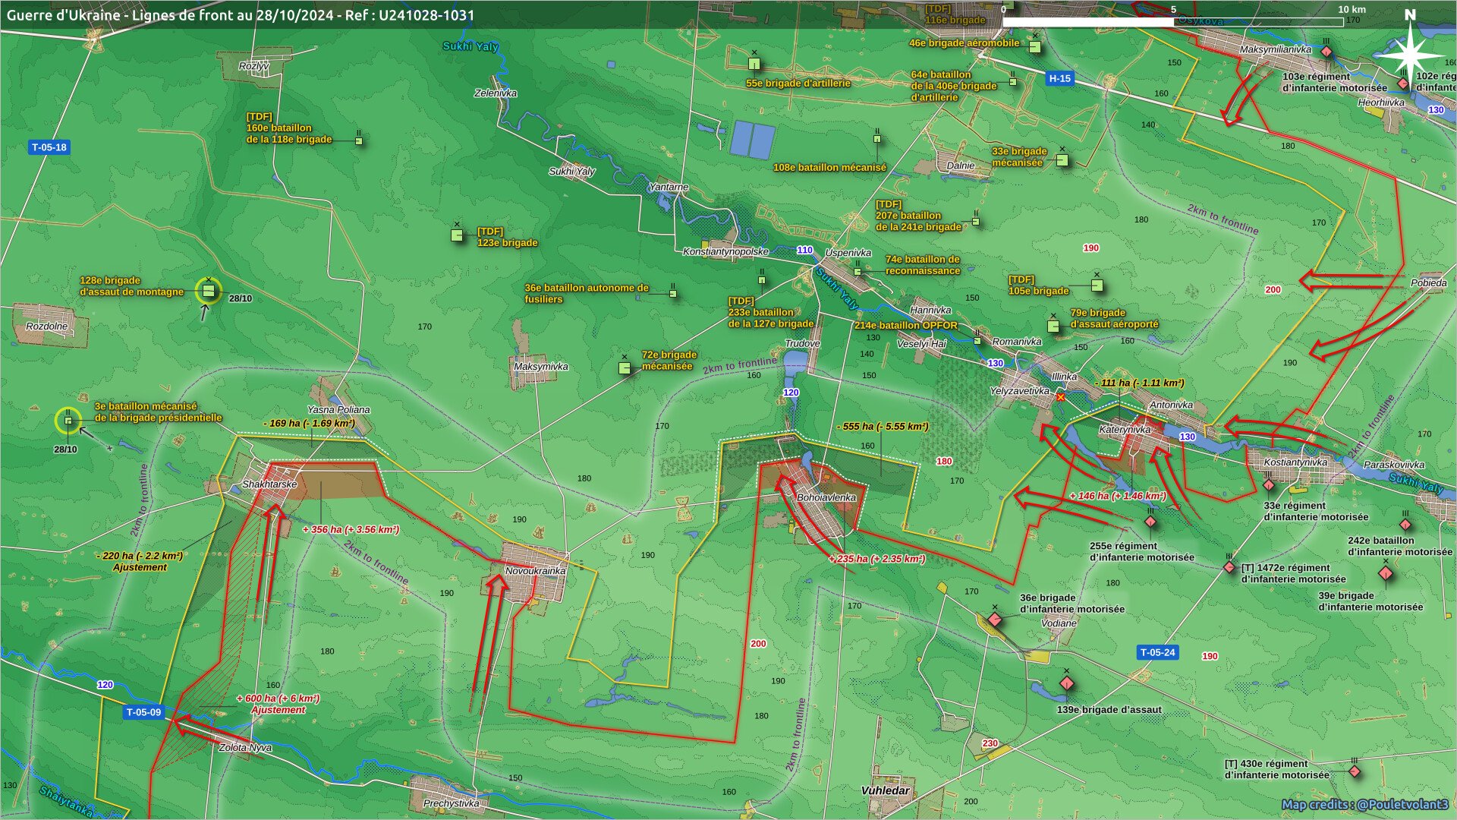Screen dimensions: 1457x820
Task: Select the Novoukrainka village label
Action: click(x=535, y=571)
